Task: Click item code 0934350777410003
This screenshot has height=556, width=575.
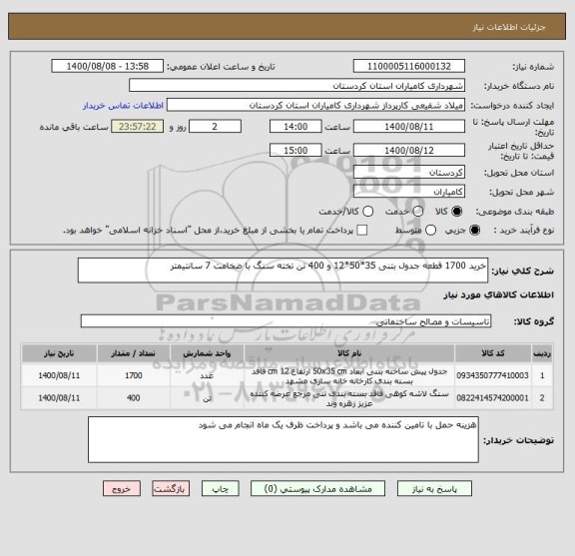Action: pos(492,375)
